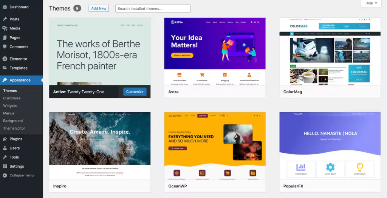The height and width of the screenshot is (198, 387).
Task: Open the Templates menu item
Action: click(22, 68)
